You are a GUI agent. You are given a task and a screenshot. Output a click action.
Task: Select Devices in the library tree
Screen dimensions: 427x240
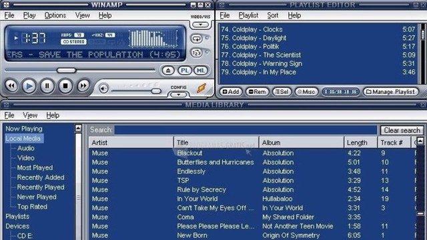click(17, 227)
